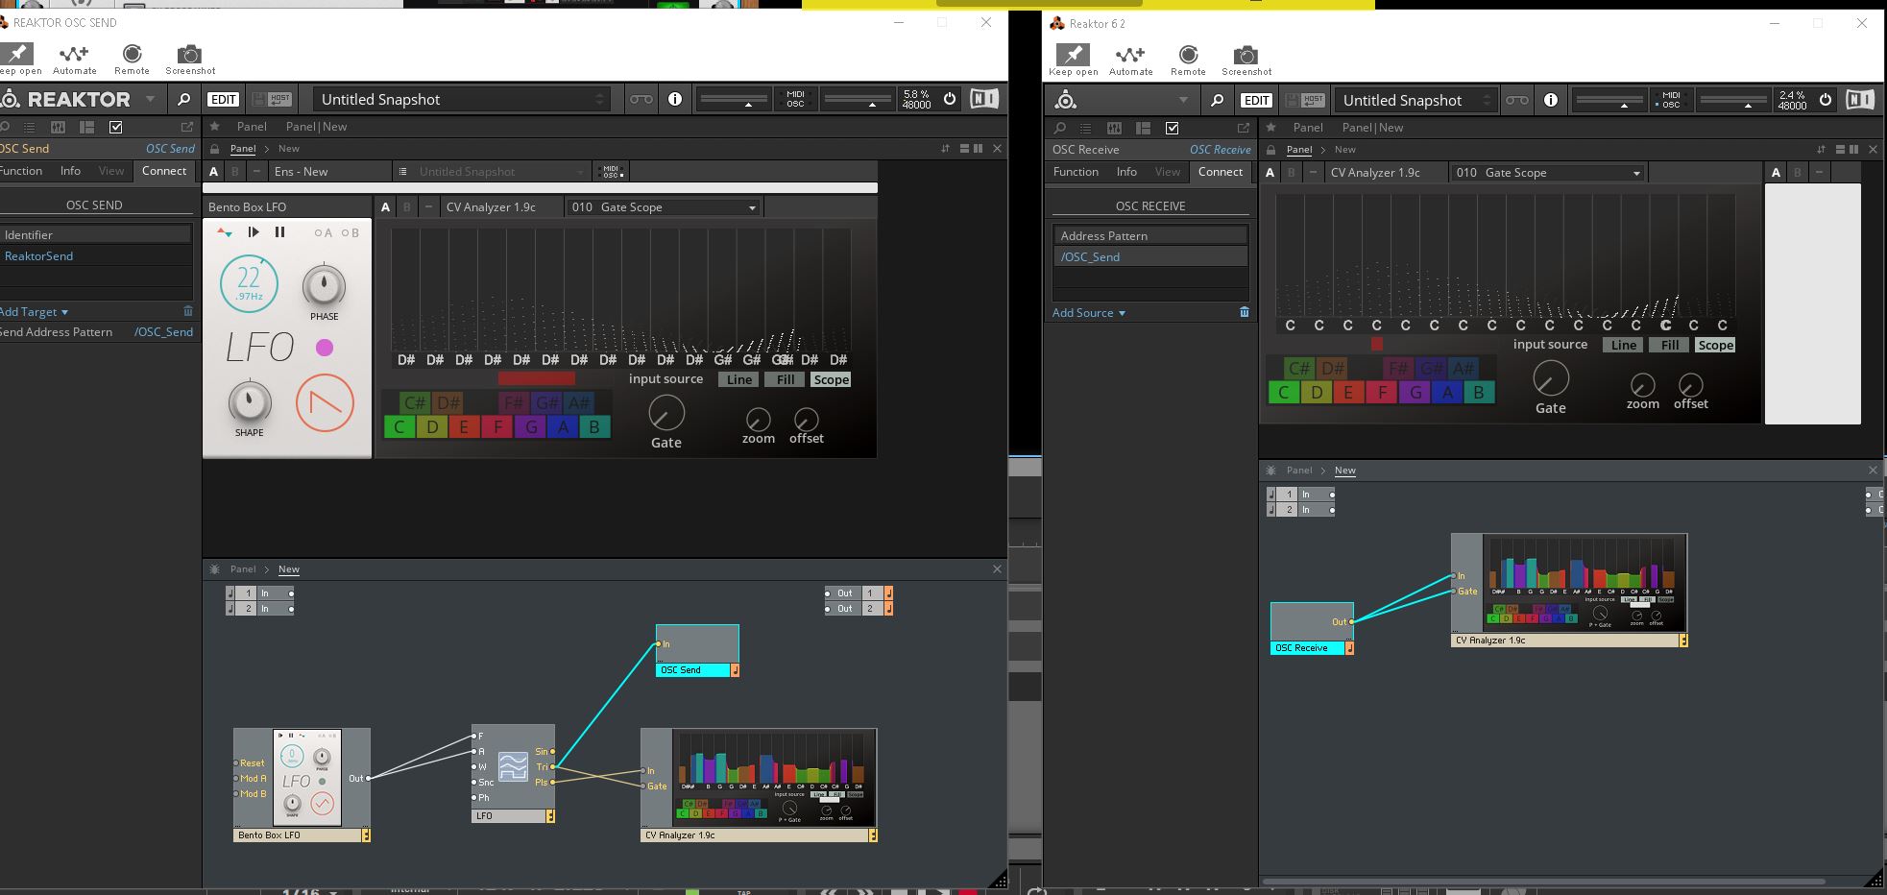The image size is (1887, 895).
Task: Click zoom knob in left CV Analyzer
Action: tap(759, 420)
